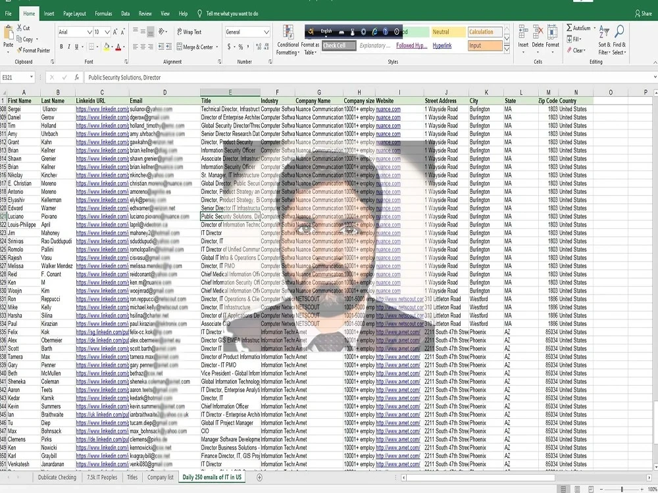
Task: Increase font size with the larger A icon
Action: [115, 32]
